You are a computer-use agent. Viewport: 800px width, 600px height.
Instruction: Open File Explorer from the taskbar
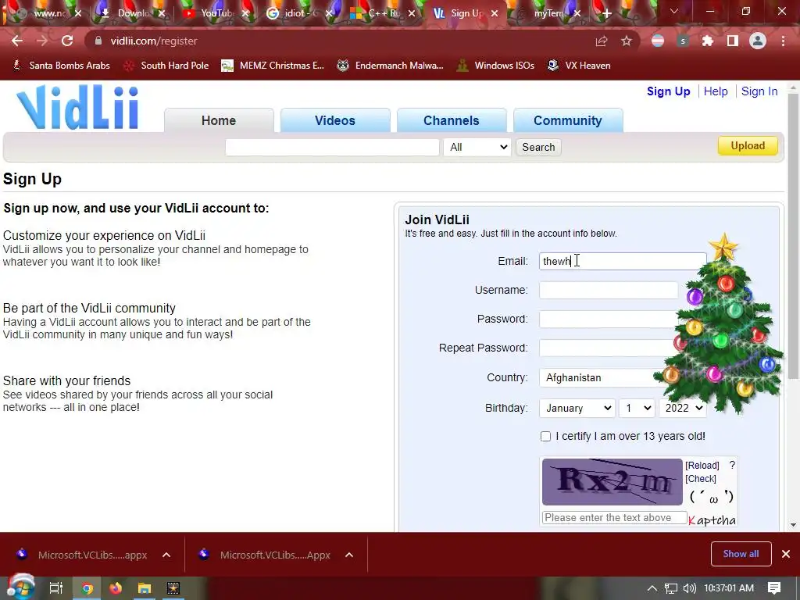pos(145,588)
